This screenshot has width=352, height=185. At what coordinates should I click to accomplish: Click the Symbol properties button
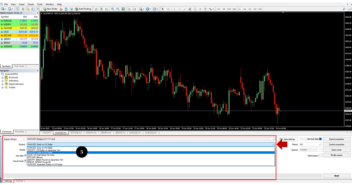(337, 144)
